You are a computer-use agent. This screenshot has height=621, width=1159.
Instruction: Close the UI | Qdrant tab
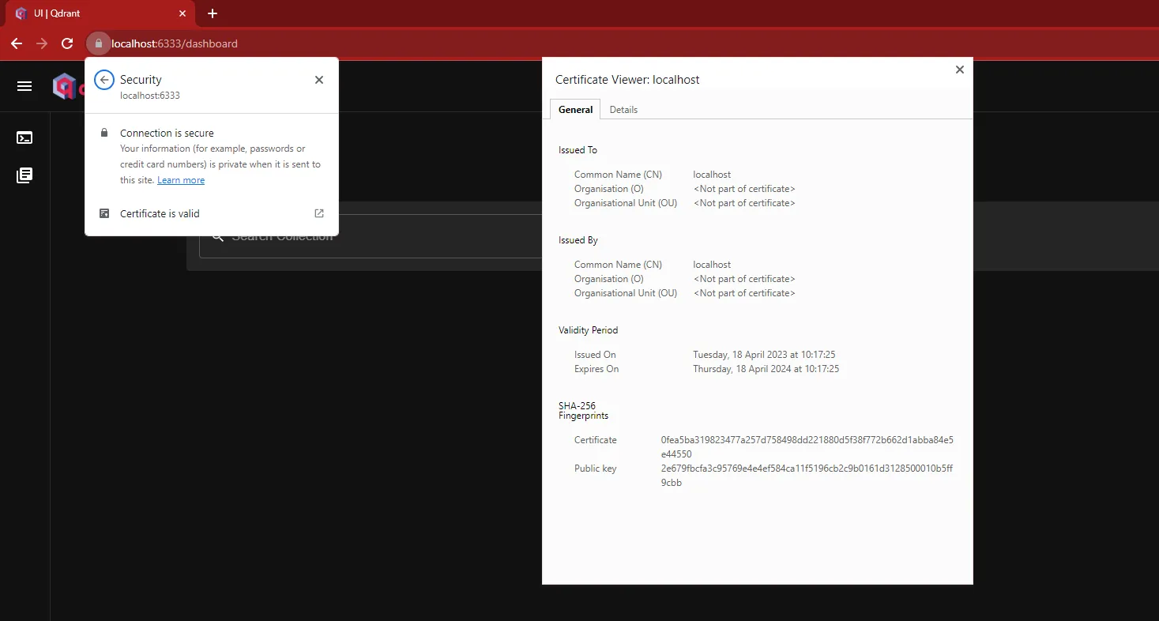[183, 13]
